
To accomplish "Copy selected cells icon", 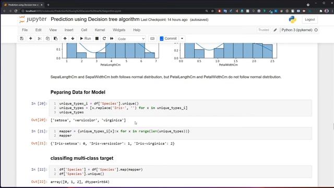I will click(47, 39).
